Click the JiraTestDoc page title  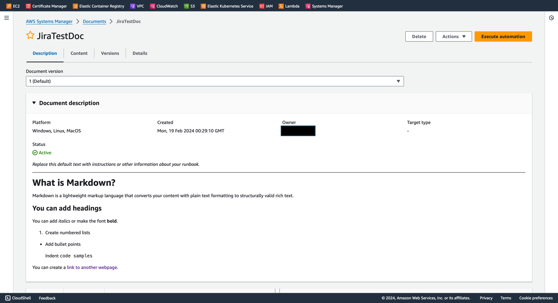point(60,36)
